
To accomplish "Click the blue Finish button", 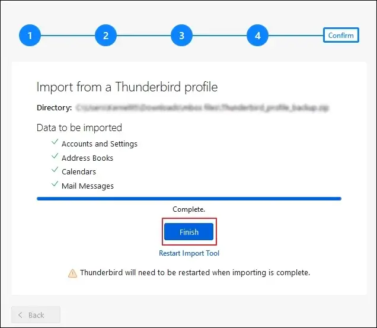I will [188, 232].
